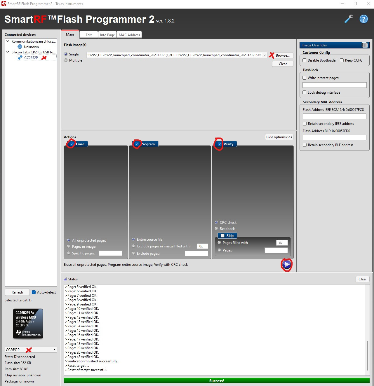
Task: Click the Write-protect pages input field
Action: 335,85
